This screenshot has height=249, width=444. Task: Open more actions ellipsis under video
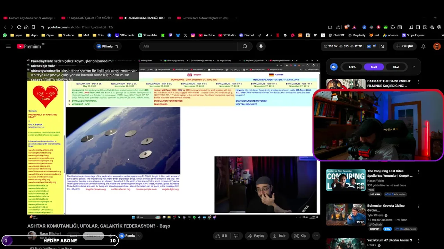coord(316,236)
